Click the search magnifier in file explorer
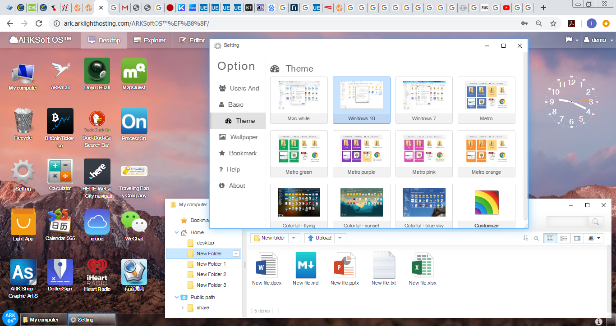616x326 pixels. point(596,222)
